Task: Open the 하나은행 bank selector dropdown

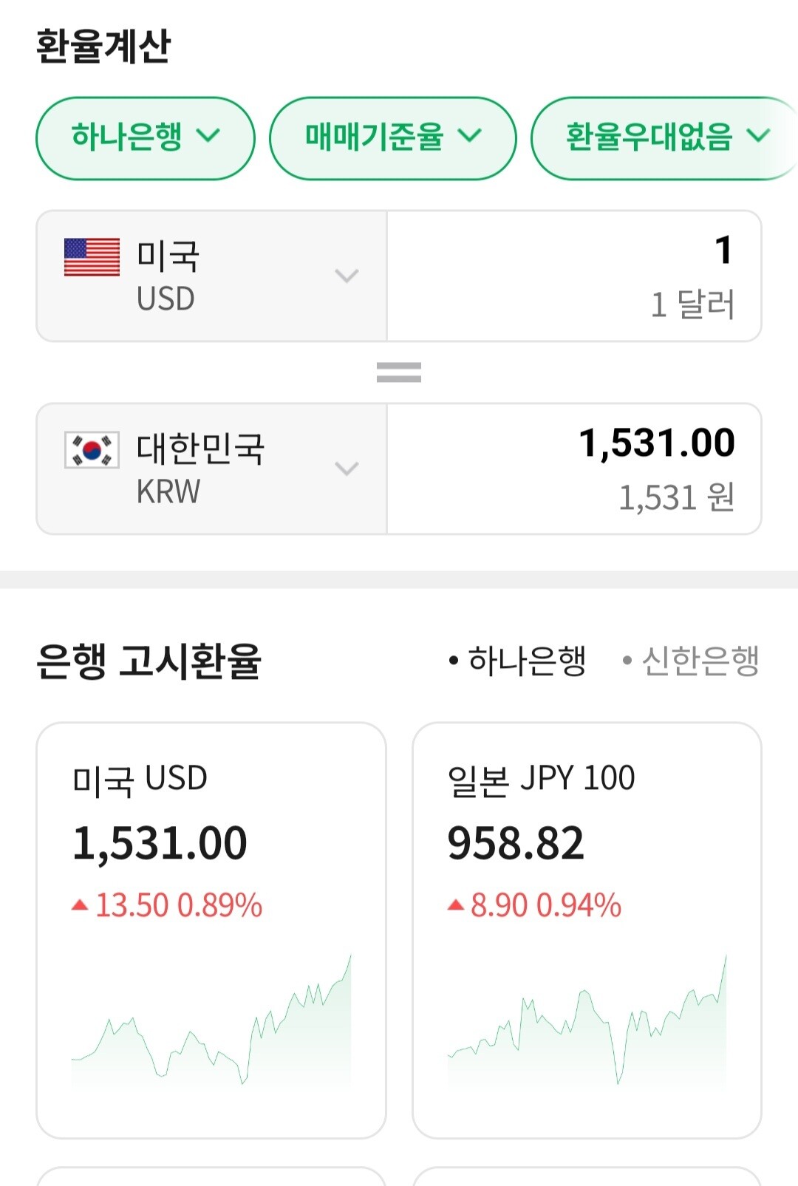Action: pos(146,138)
